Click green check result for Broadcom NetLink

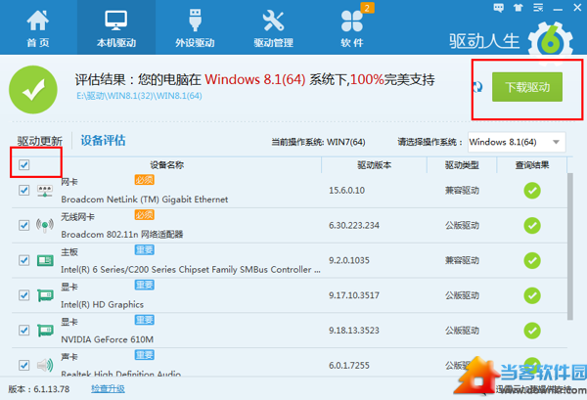click(532, 191)
